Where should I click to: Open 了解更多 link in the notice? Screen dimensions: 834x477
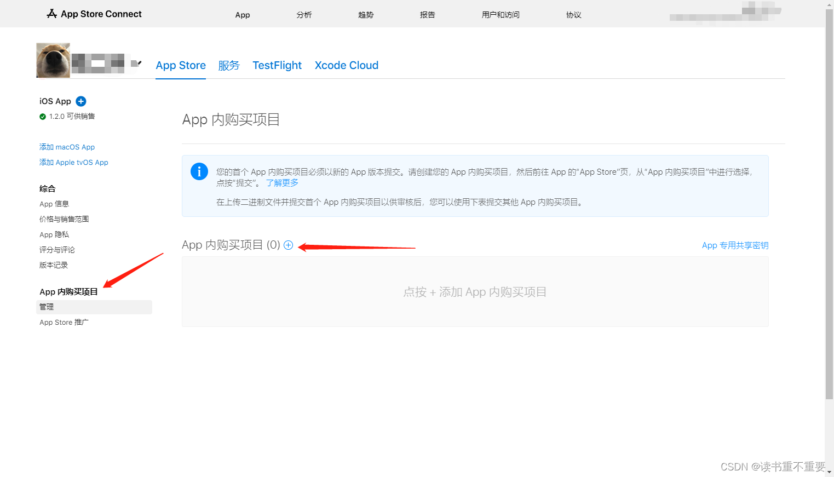point(282,183)
